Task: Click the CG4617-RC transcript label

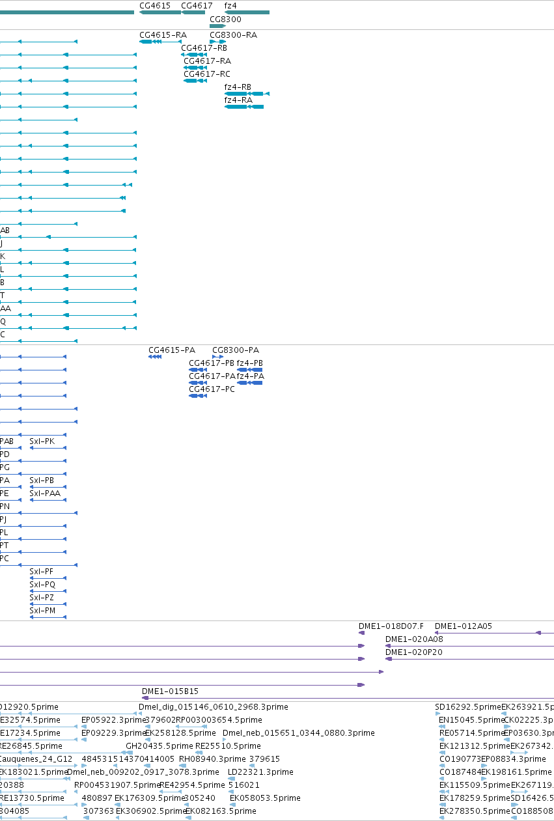Action: [207, 74]
